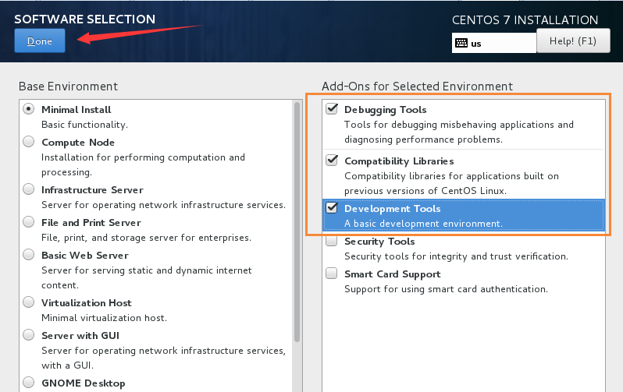623x392 pixels.
Task: Toggle the Development Tools checkbox
Action: pos(332,208)
